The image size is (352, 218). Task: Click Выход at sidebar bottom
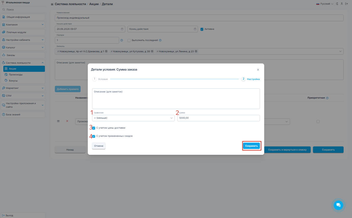tap(23, 215)
